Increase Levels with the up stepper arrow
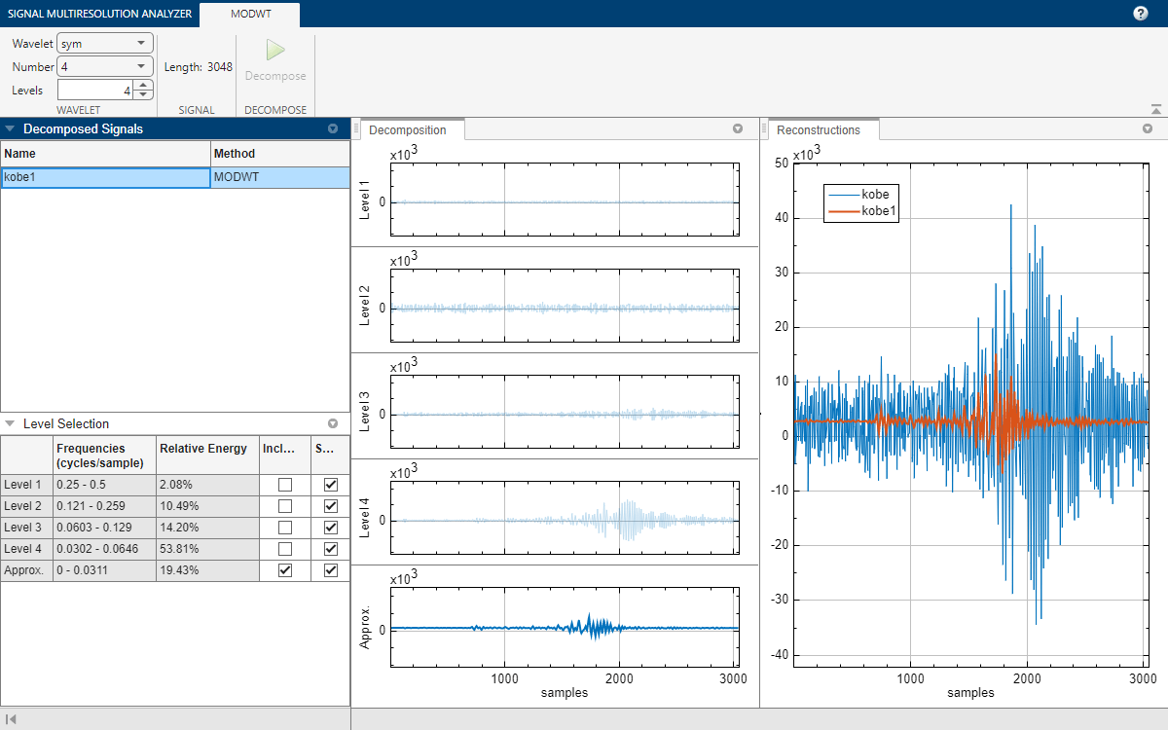The width and height of the screenshot is (1168, 730). (143, 85)
